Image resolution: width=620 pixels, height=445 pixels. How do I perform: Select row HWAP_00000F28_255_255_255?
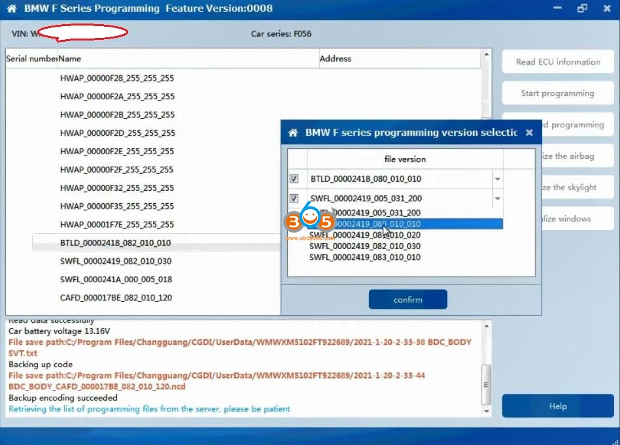click(117, 78)
